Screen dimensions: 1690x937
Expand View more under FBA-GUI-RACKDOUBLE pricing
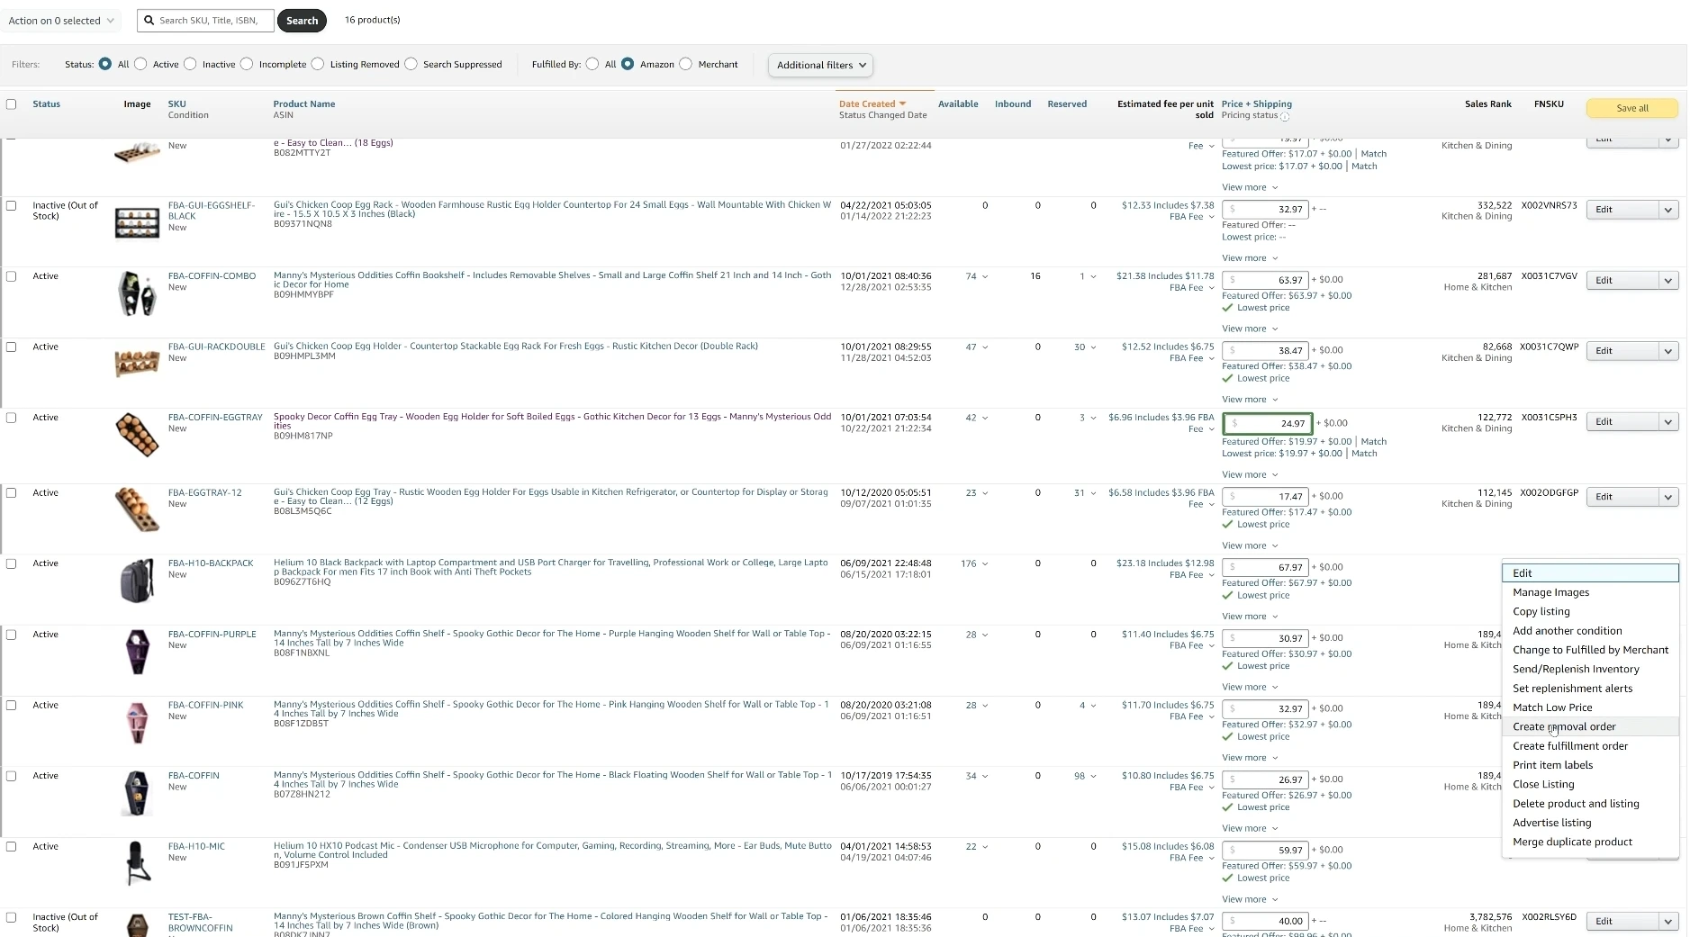click(x=1250, y=400)
